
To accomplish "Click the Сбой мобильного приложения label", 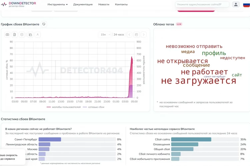I will click(150, 159).
